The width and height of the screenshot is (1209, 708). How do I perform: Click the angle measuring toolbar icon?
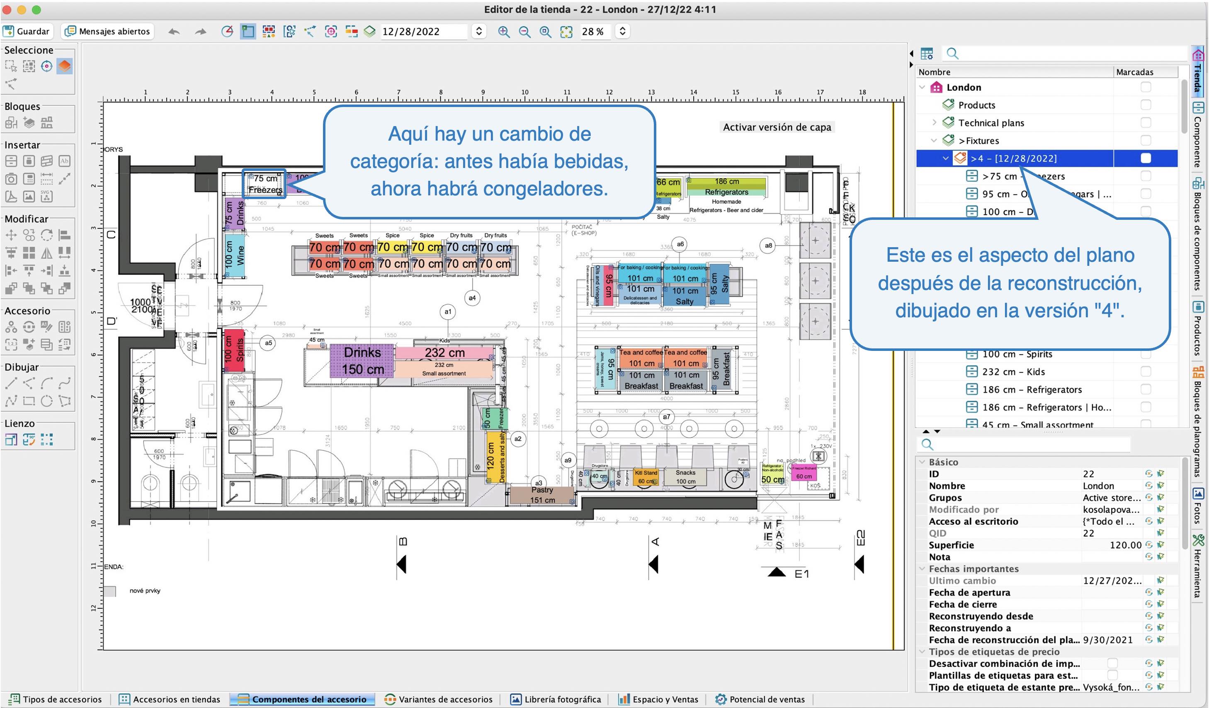[x=227, y=32]
